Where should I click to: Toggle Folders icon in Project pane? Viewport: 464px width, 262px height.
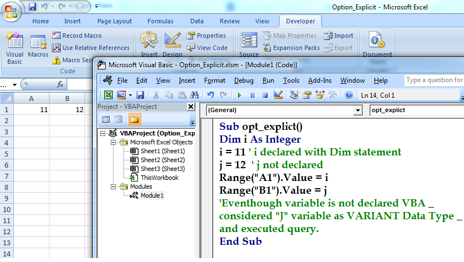134,119
